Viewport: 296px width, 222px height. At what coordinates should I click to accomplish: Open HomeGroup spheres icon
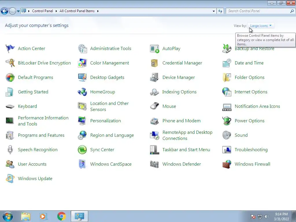(x=82, y=92)
